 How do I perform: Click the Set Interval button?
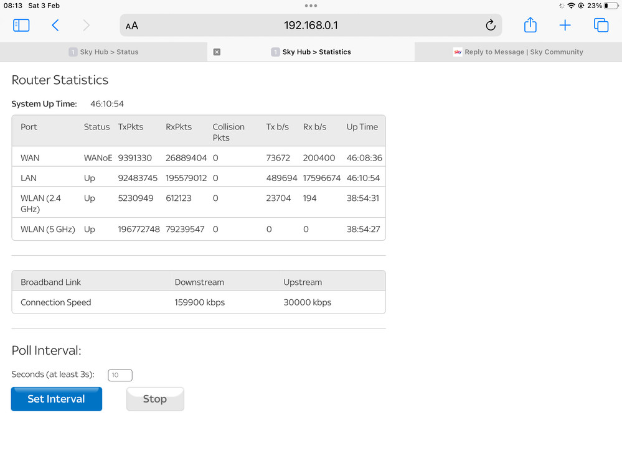point(57,399)
